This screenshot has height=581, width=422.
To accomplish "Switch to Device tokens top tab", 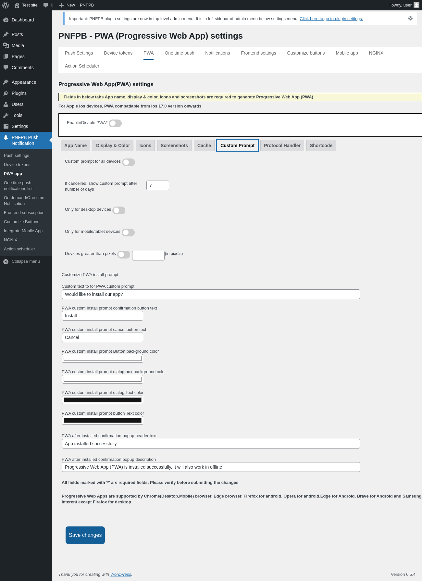I will tap(118, 53).
